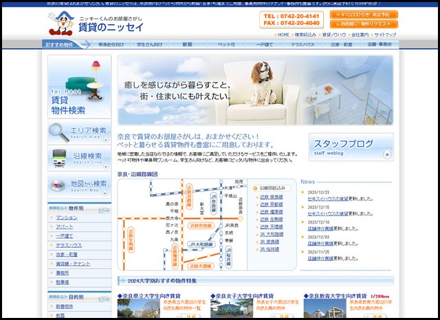Select the 単身赴任向け tab
Screen dimensions: 440x320
[x=111, y=45]
